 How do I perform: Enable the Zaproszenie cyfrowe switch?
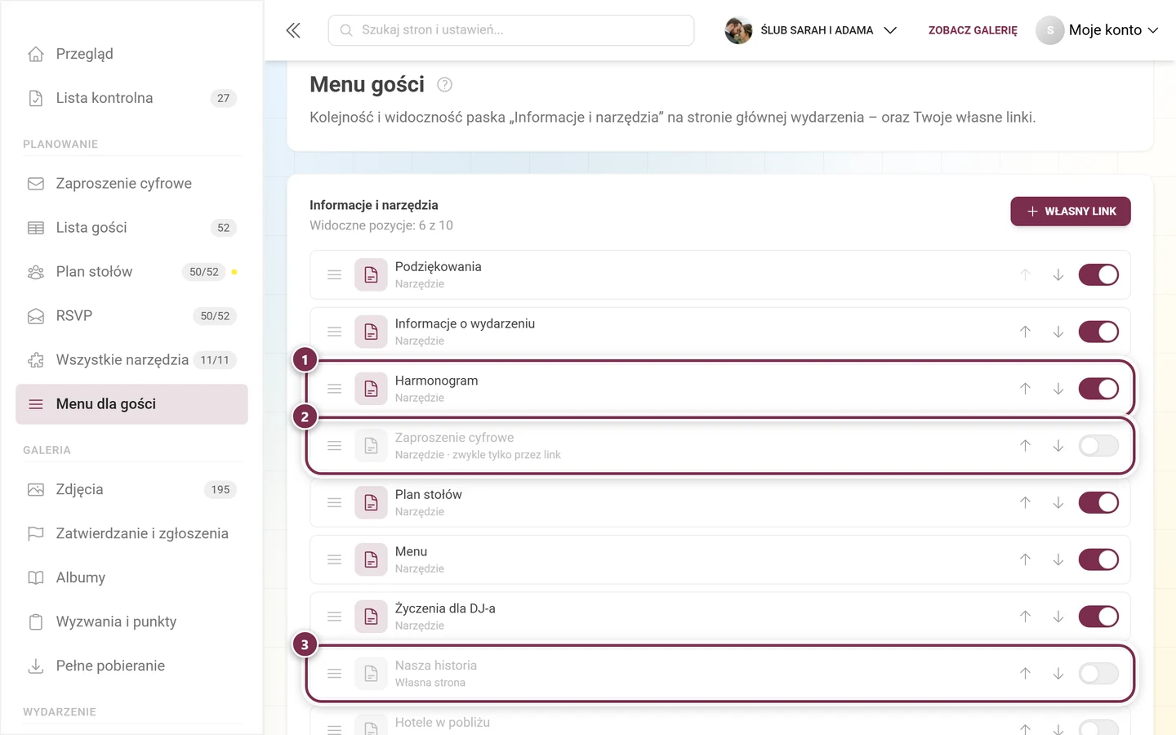pos(1098,446)
